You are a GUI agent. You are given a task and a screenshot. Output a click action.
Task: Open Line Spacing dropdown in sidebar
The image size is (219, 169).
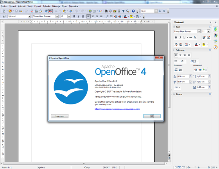[x=177, y=87]
